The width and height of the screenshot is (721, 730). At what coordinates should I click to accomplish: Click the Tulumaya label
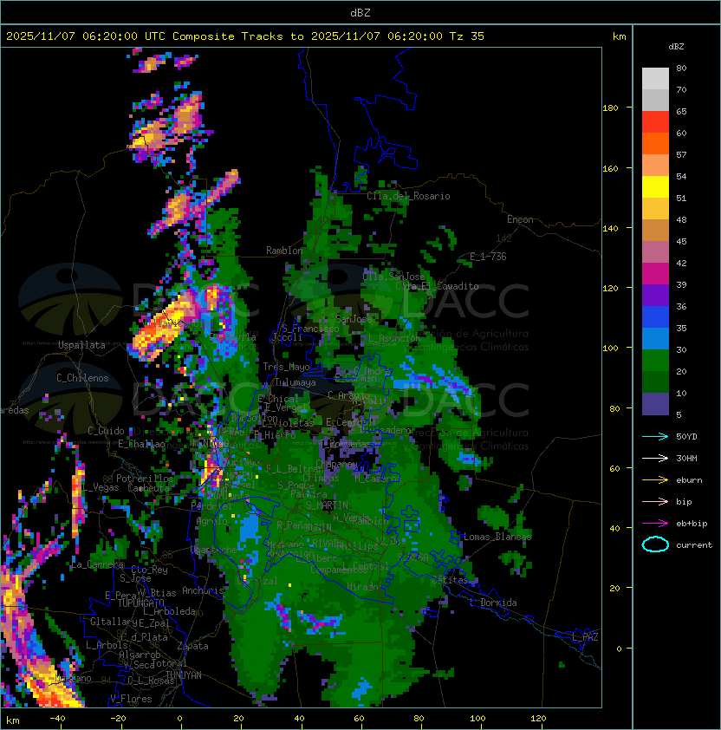point(296,382)
